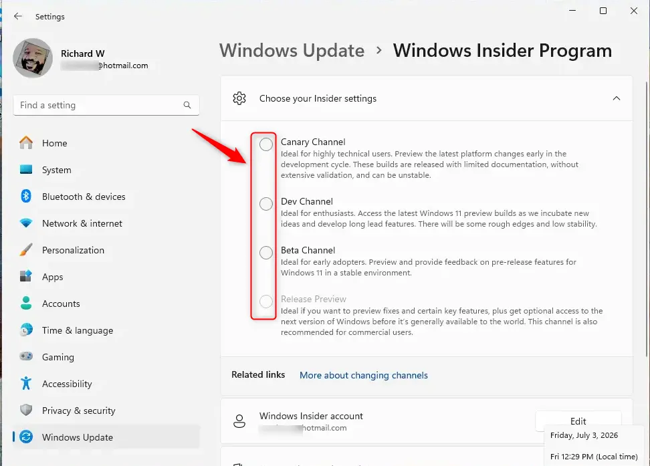Go to Personalization settings
Viewport: 650px width, 466px height.
click(x=106, y=250)
